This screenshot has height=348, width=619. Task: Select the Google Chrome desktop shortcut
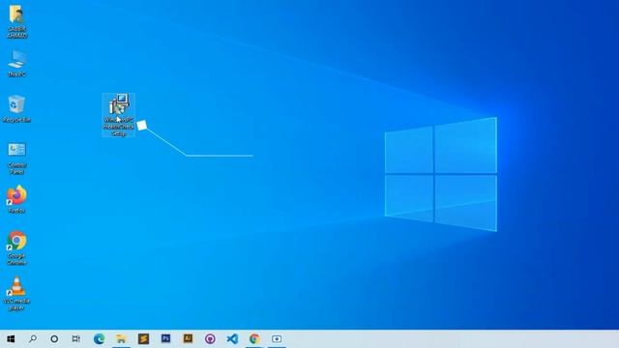click(x=16, y=247)
